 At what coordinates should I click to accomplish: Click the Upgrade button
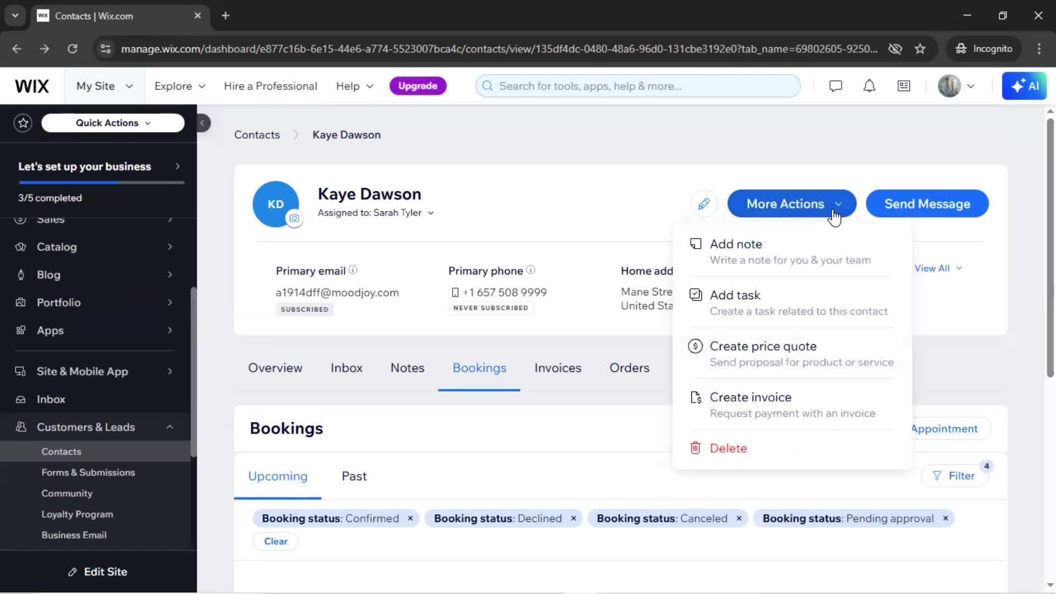(x=417, y=86)
